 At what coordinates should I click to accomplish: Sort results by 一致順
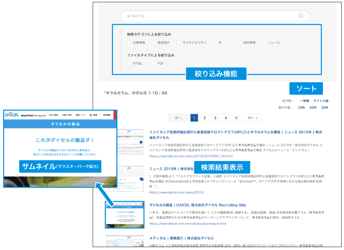(x=304, y=101)
